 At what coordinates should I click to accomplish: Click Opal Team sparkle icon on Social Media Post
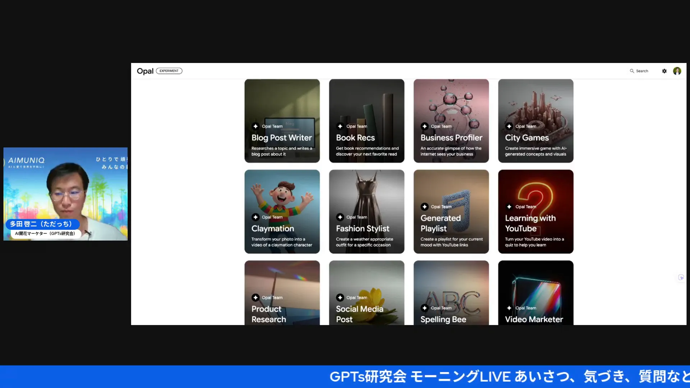(x=340, y=297)
